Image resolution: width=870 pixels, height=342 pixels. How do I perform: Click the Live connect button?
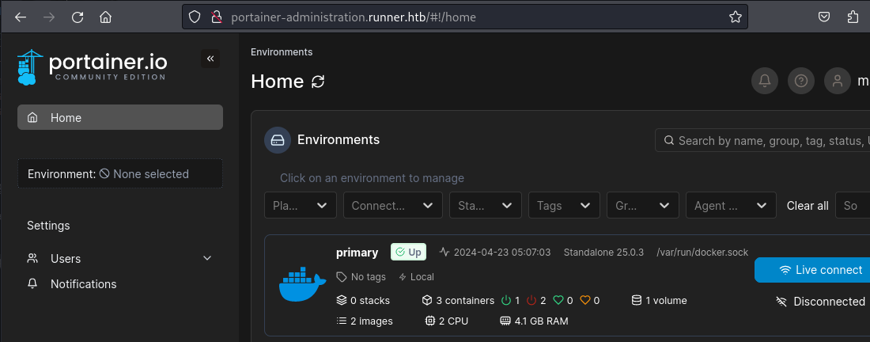click(815, 270)
